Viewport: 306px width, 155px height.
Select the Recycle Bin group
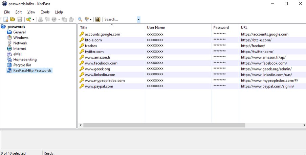pos(22,65)
